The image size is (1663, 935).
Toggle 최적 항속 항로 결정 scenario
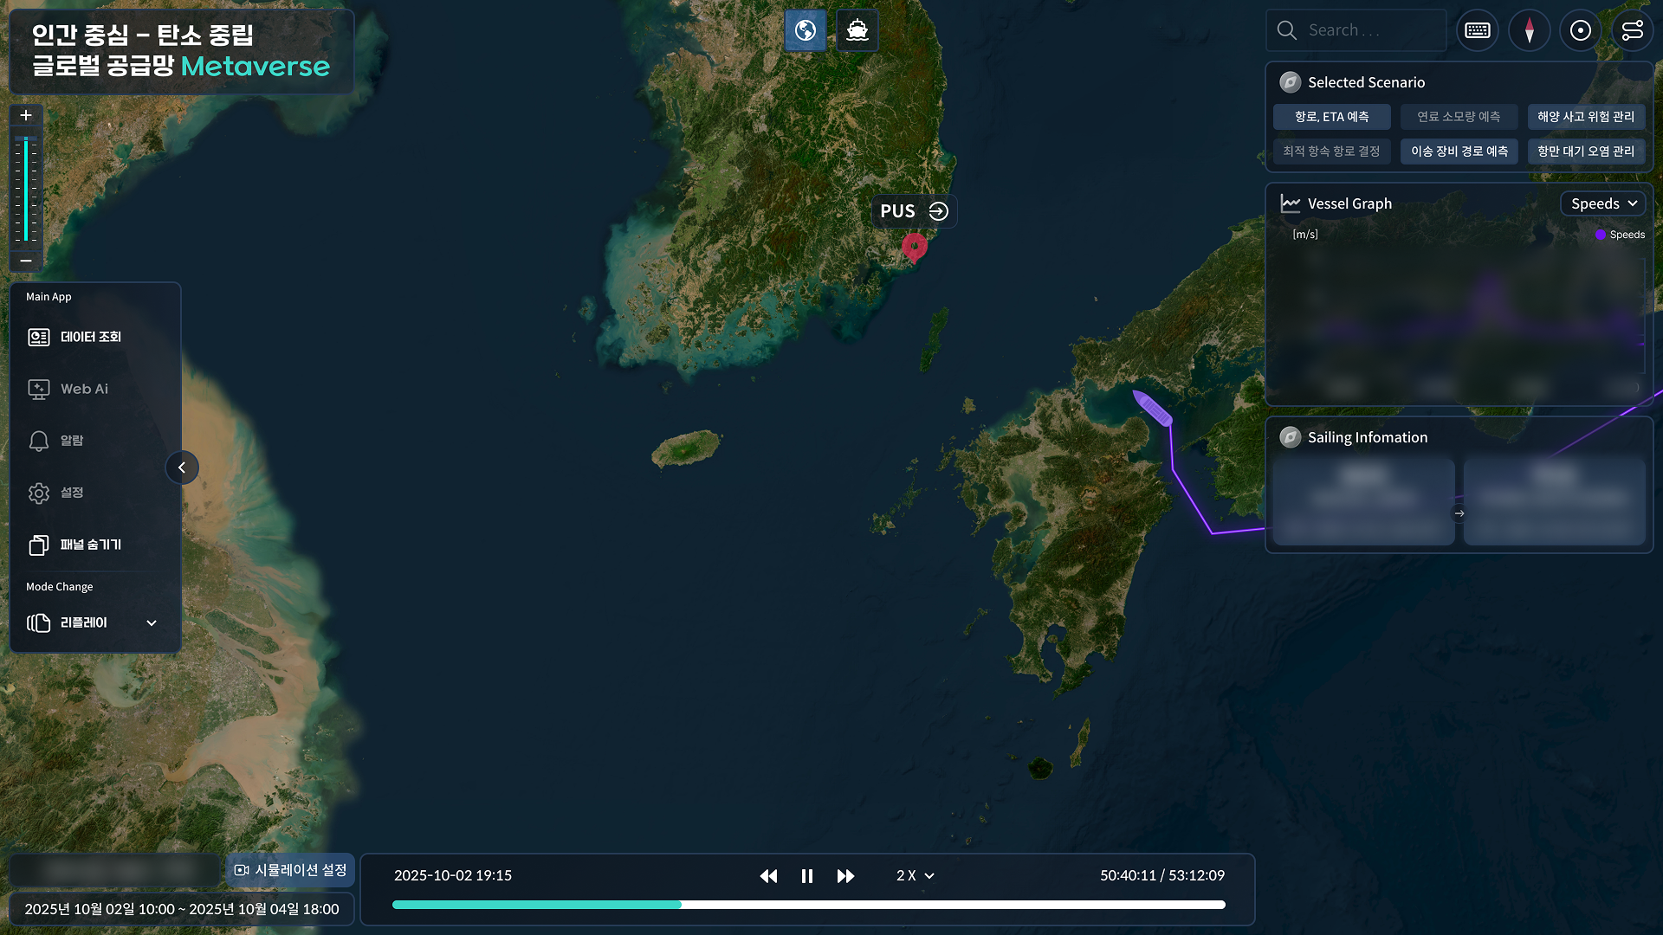pyautogui.click(x=1332, y=152)
